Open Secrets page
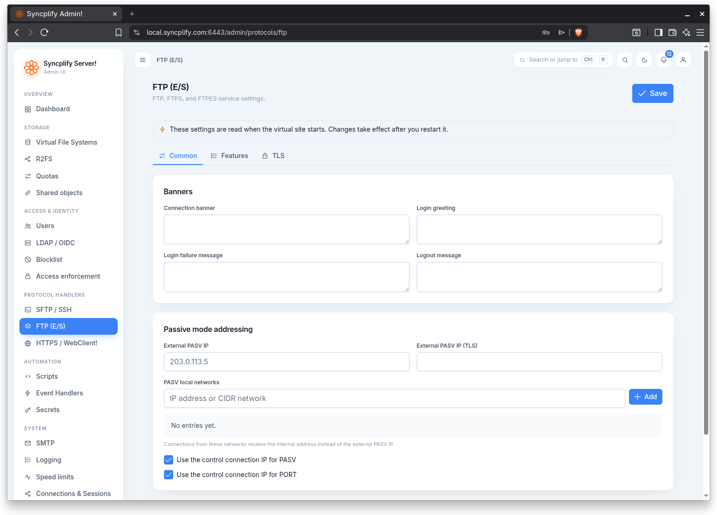This screenshot has width=717, height=515. tap(69, 410)
